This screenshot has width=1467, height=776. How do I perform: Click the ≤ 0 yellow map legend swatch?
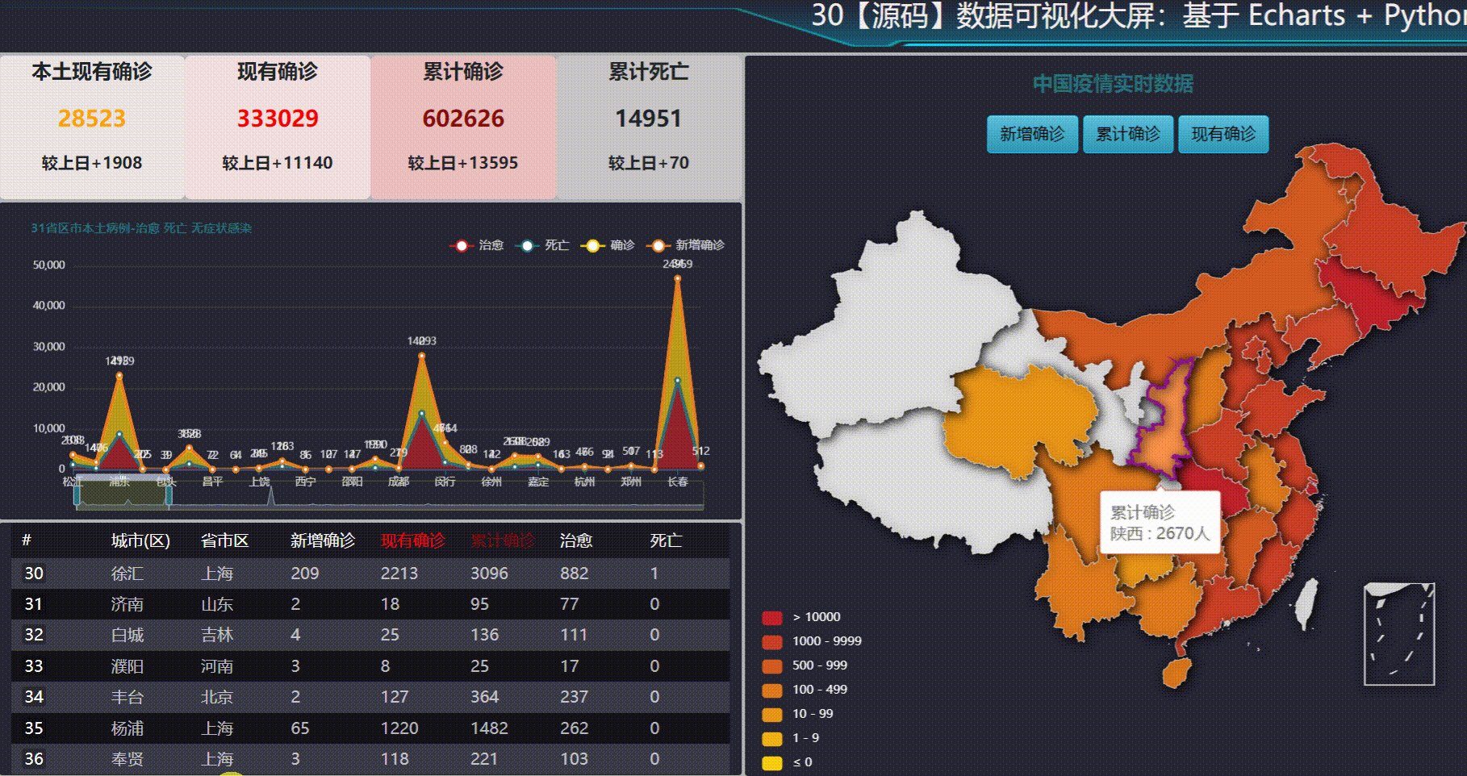pyautogui.click(x=771, y=761)
